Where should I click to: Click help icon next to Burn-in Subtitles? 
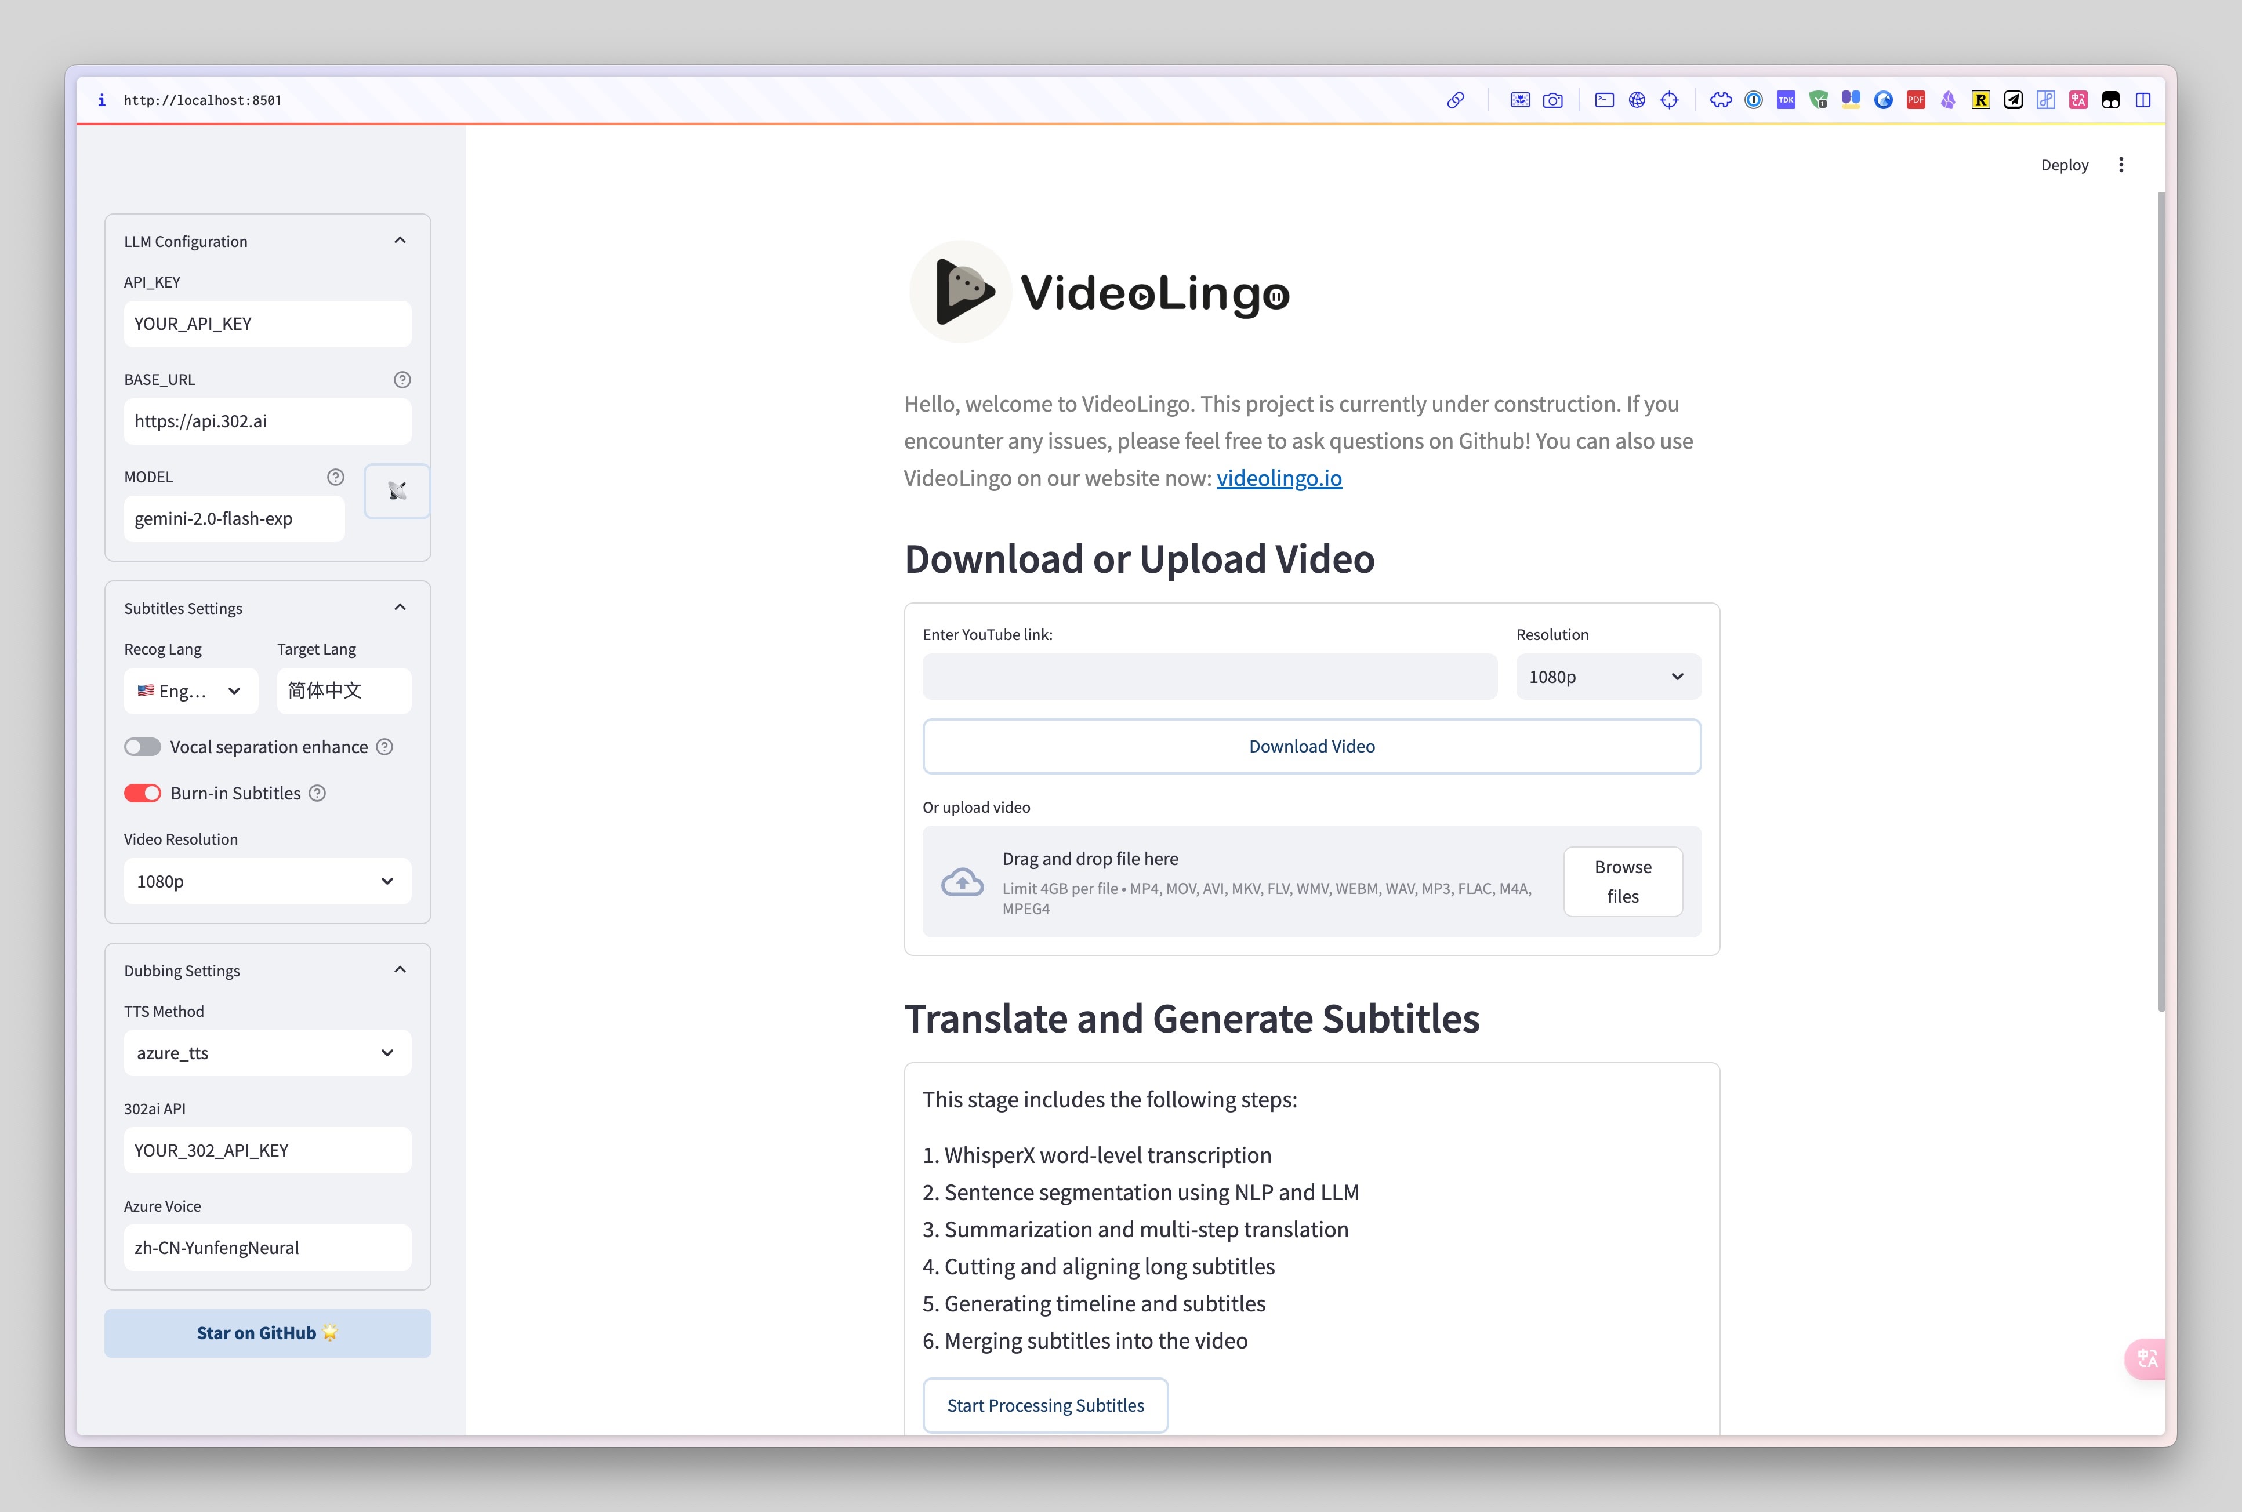coord(317,793)
